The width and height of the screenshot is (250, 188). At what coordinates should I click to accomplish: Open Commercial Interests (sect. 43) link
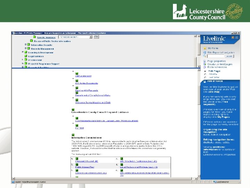[x=91, y=173]
